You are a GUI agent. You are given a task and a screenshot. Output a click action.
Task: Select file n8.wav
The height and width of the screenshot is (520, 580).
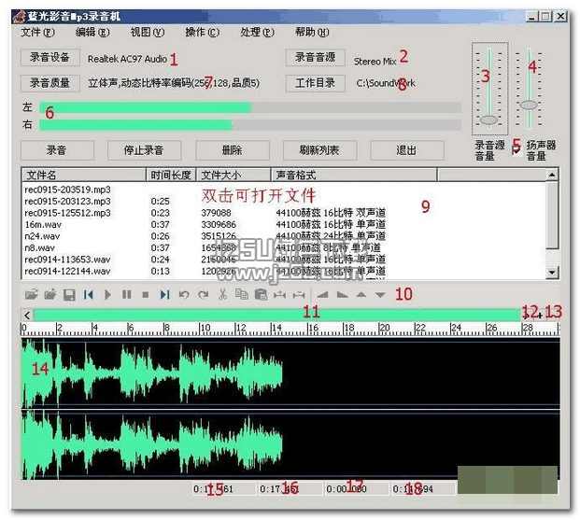point(39,247)
